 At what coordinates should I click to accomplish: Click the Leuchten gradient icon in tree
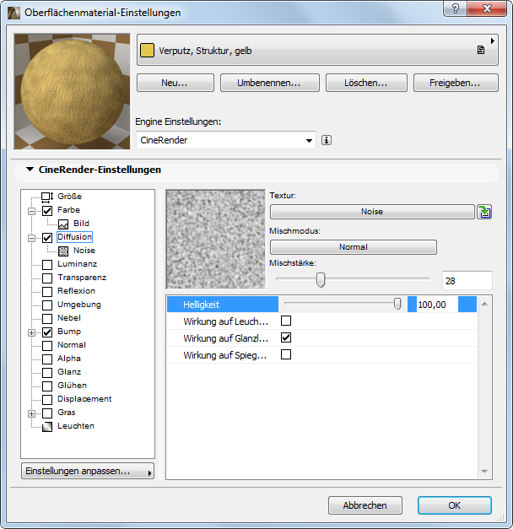pos(47,427)
